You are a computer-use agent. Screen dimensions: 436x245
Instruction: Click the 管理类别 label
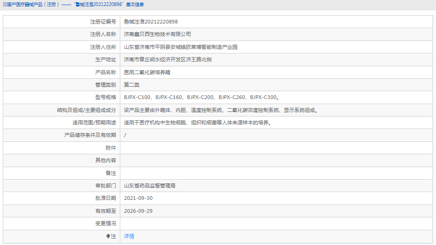[x=106, y=85]
